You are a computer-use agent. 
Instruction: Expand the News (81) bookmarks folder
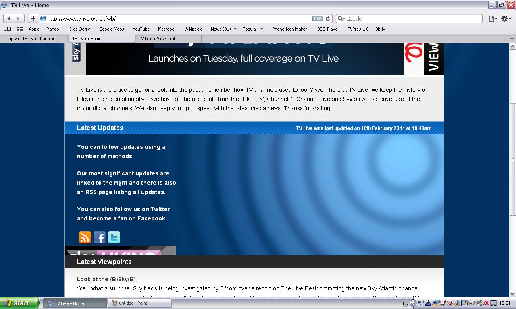(223, 29)
